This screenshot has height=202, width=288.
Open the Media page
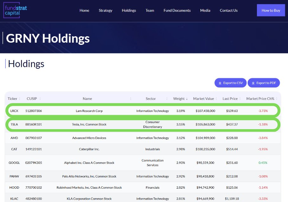(x=205, y=10)
